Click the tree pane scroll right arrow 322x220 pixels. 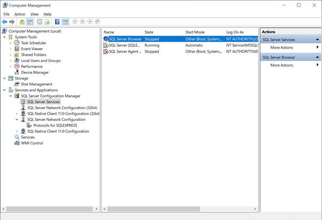96,209
